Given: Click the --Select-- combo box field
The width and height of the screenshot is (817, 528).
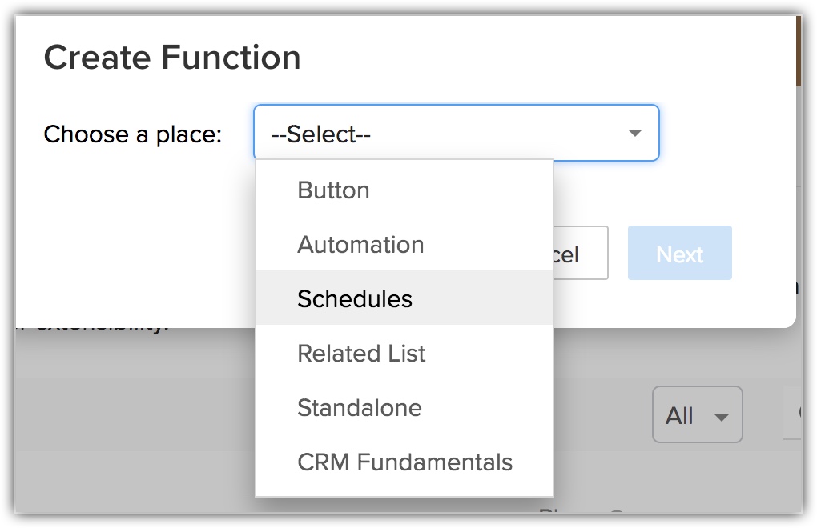Looking at the screenshot, I should [x=457, y=133].
